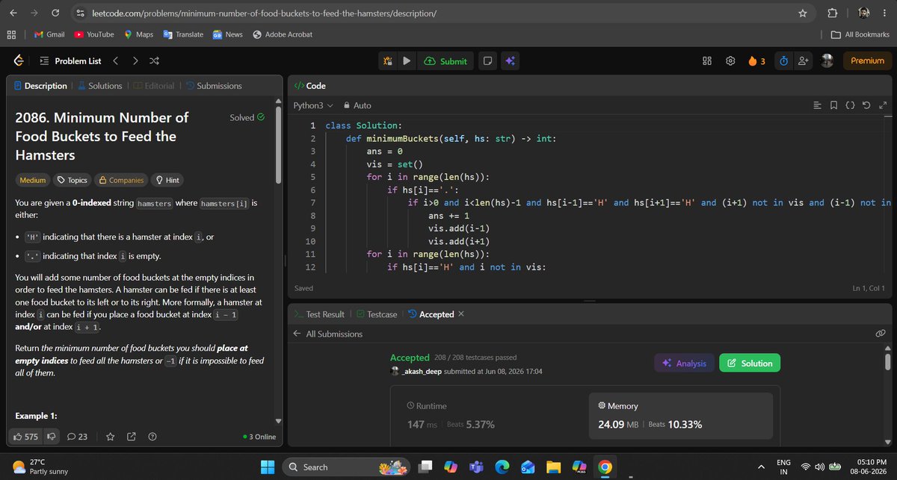Switch to the Testcase tab
The width and height of the screenshot is (897, 480).
[x=377, y=314]
